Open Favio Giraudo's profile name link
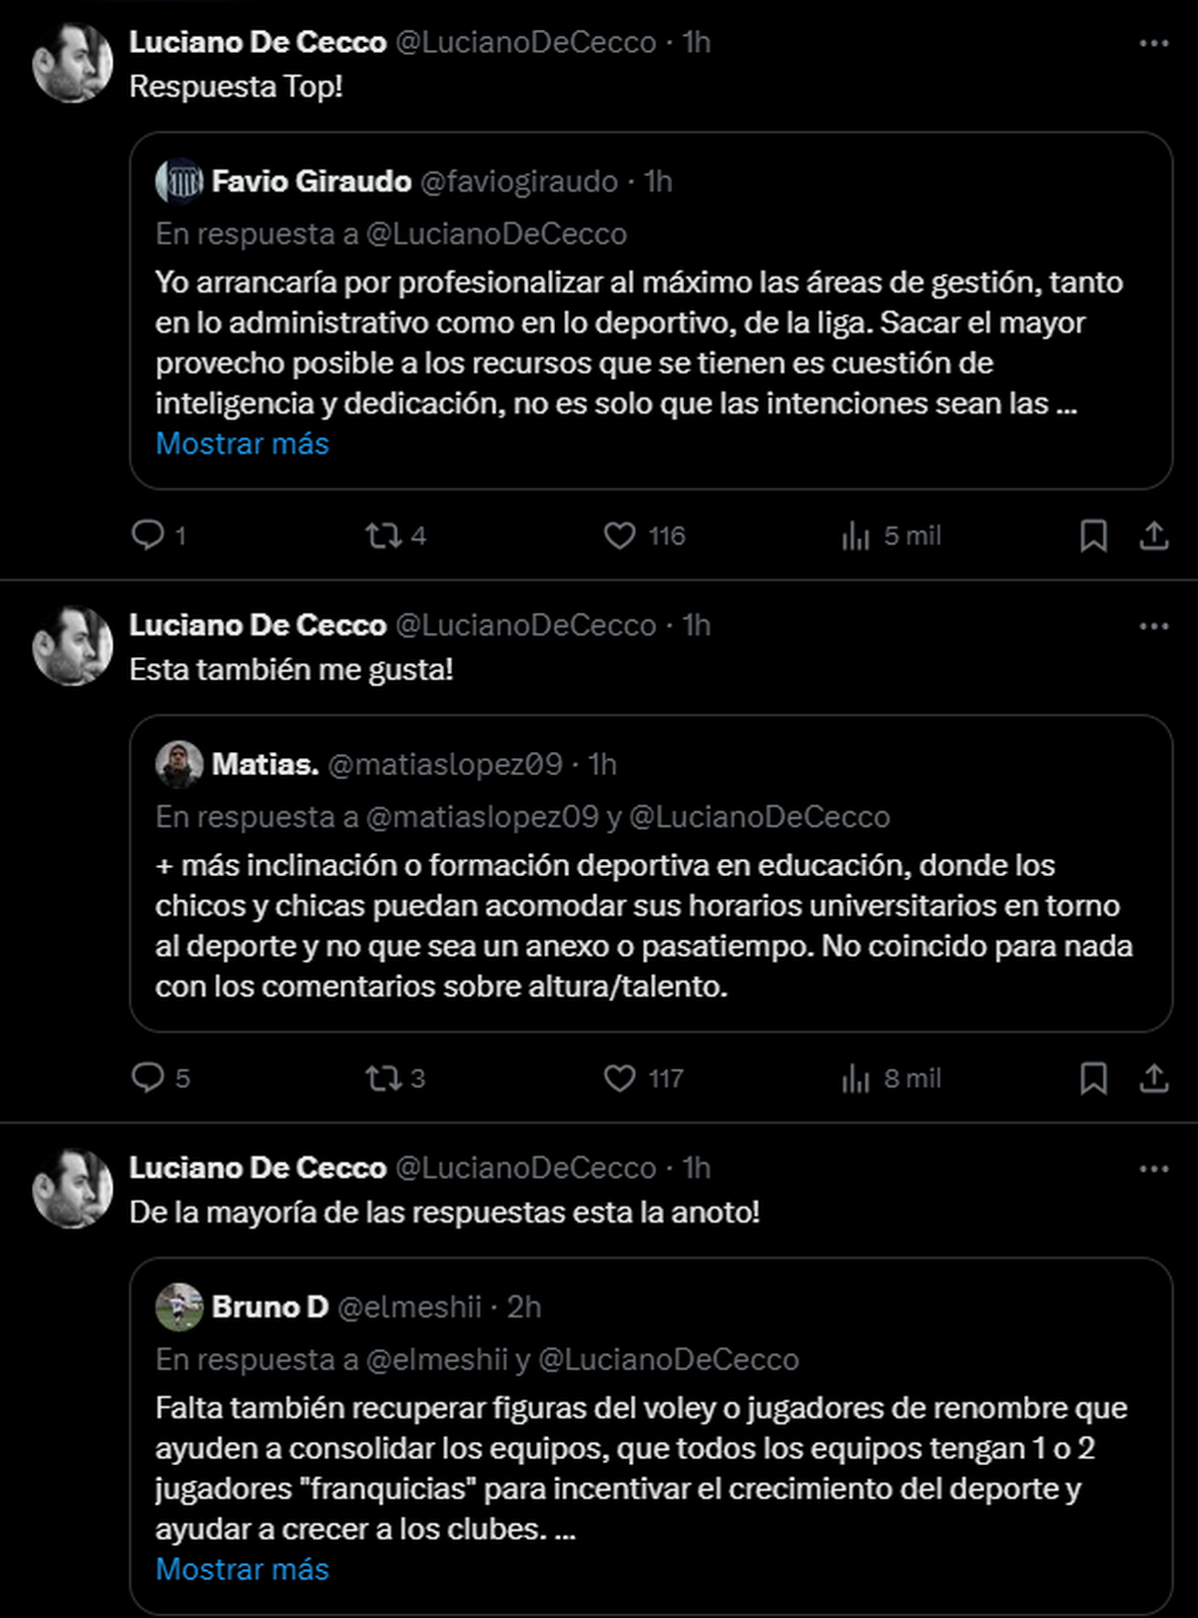 [x=311, y=181]
